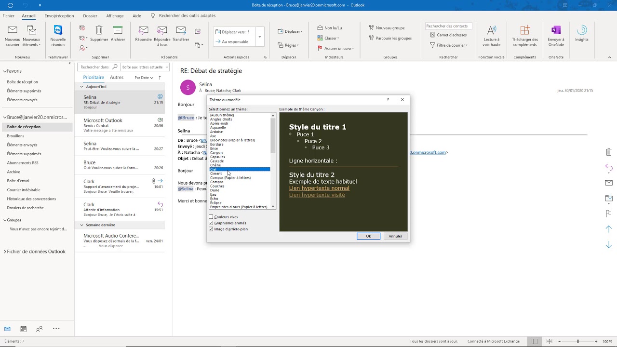Click Annuler in the theme dialog
The image size is (617, 347).
[x=395, y=236]
